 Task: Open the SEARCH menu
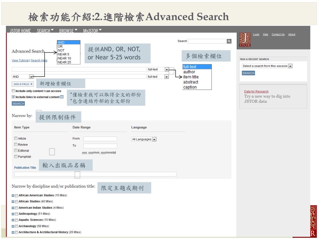[x=45, y=31]
